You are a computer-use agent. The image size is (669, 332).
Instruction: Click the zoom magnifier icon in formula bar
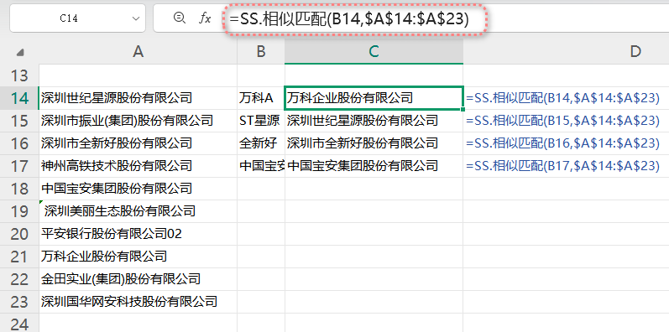click(179, 18)
